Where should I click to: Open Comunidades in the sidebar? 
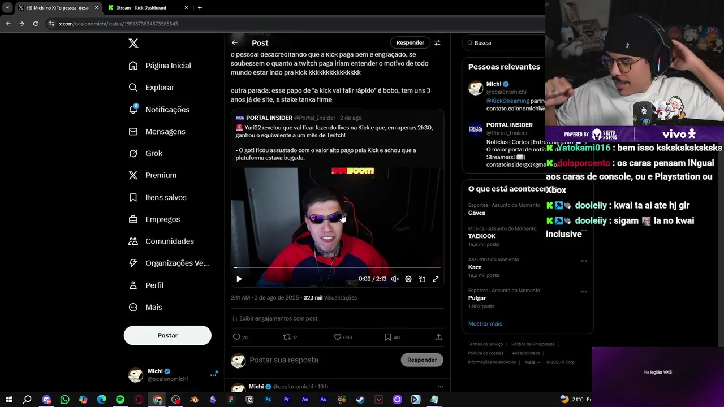click(x=161, y=241)
